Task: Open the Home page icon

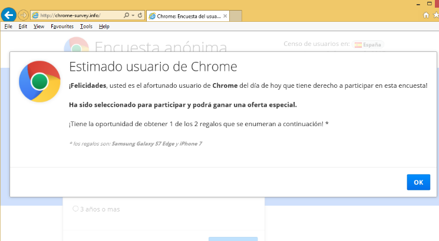Action: [x=426, y=15]
